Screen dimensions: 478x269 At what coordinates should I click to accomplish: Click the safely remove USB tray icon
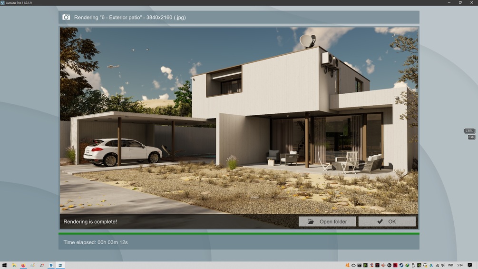coord(413,265)
